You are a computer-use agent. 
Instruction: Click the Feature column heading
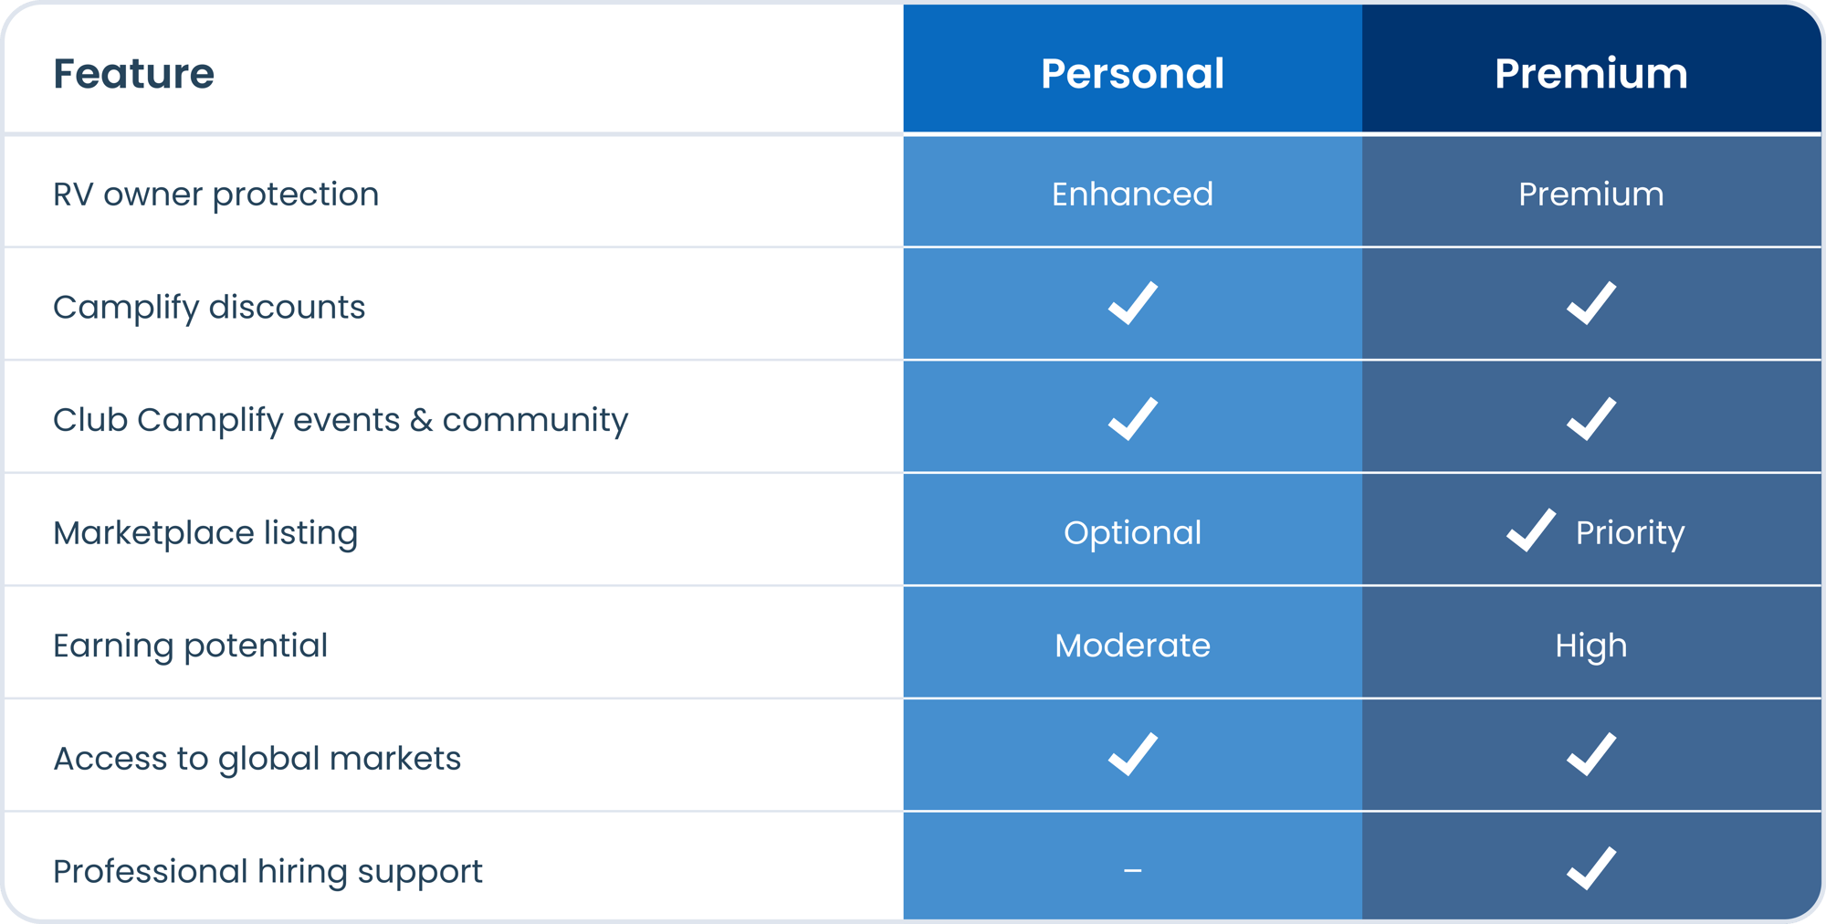pos(134,73)
